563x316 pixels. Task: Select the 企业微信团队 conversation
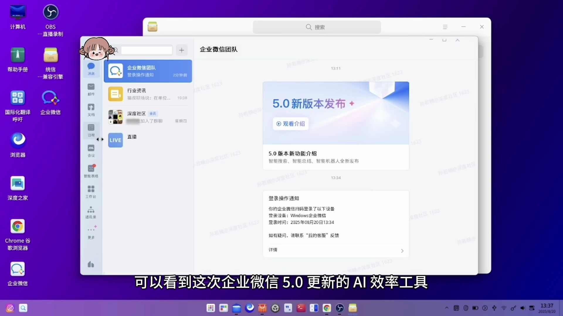(x=148, y=71)
